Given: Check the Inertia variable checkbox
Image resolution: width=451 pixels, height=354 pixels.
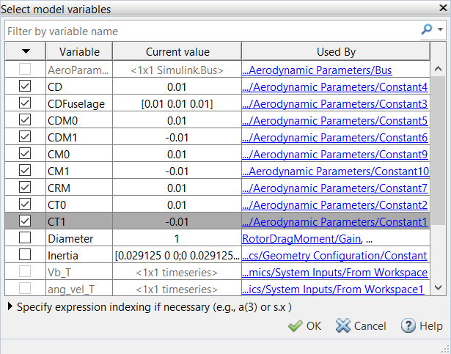Looking at the screenshot, I should (25, 255).
